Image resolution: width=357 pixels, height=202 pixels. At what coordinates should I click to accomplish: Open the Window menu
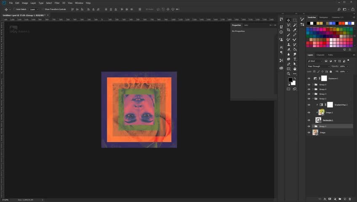pyautogui.click(x=79, y=3)
